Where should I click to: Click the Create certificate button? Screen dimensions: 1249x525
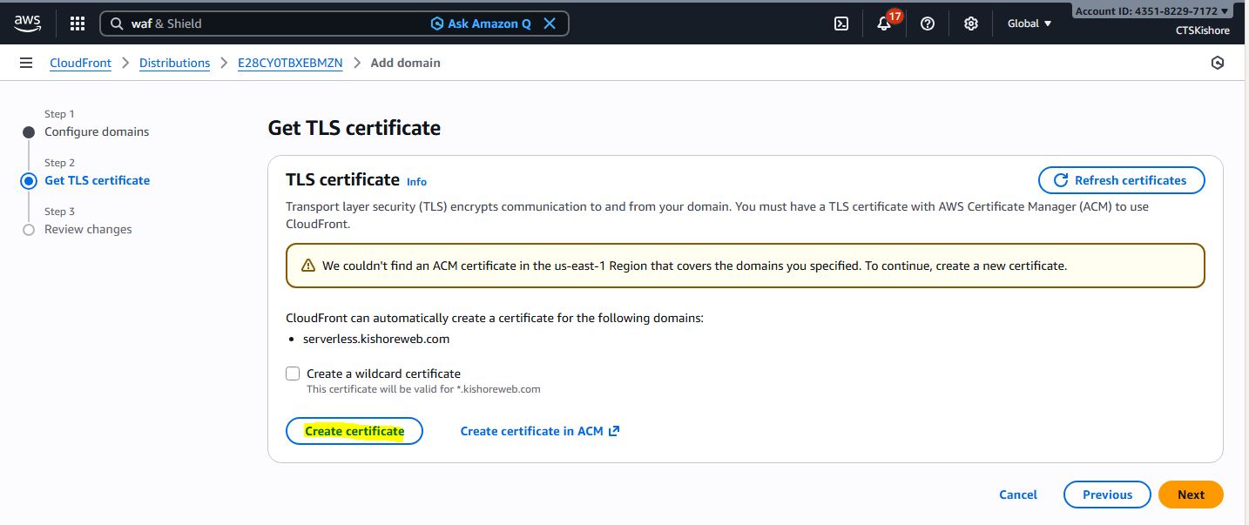click(x=354, y=431)
